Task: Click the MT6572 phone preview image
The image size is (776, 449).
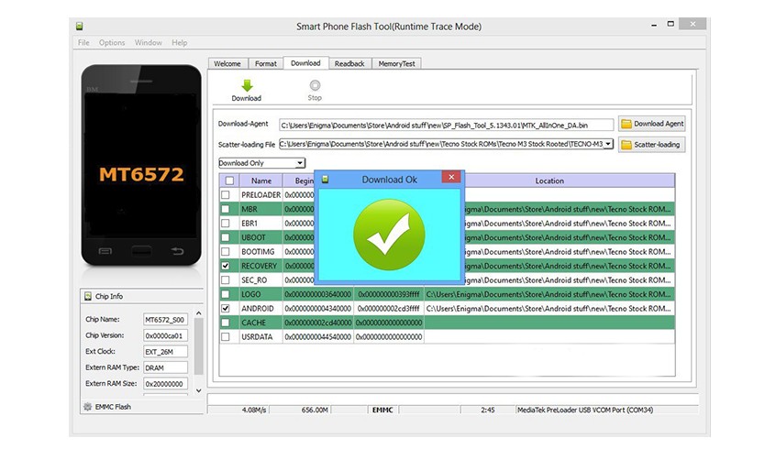Action: (141, 165)
